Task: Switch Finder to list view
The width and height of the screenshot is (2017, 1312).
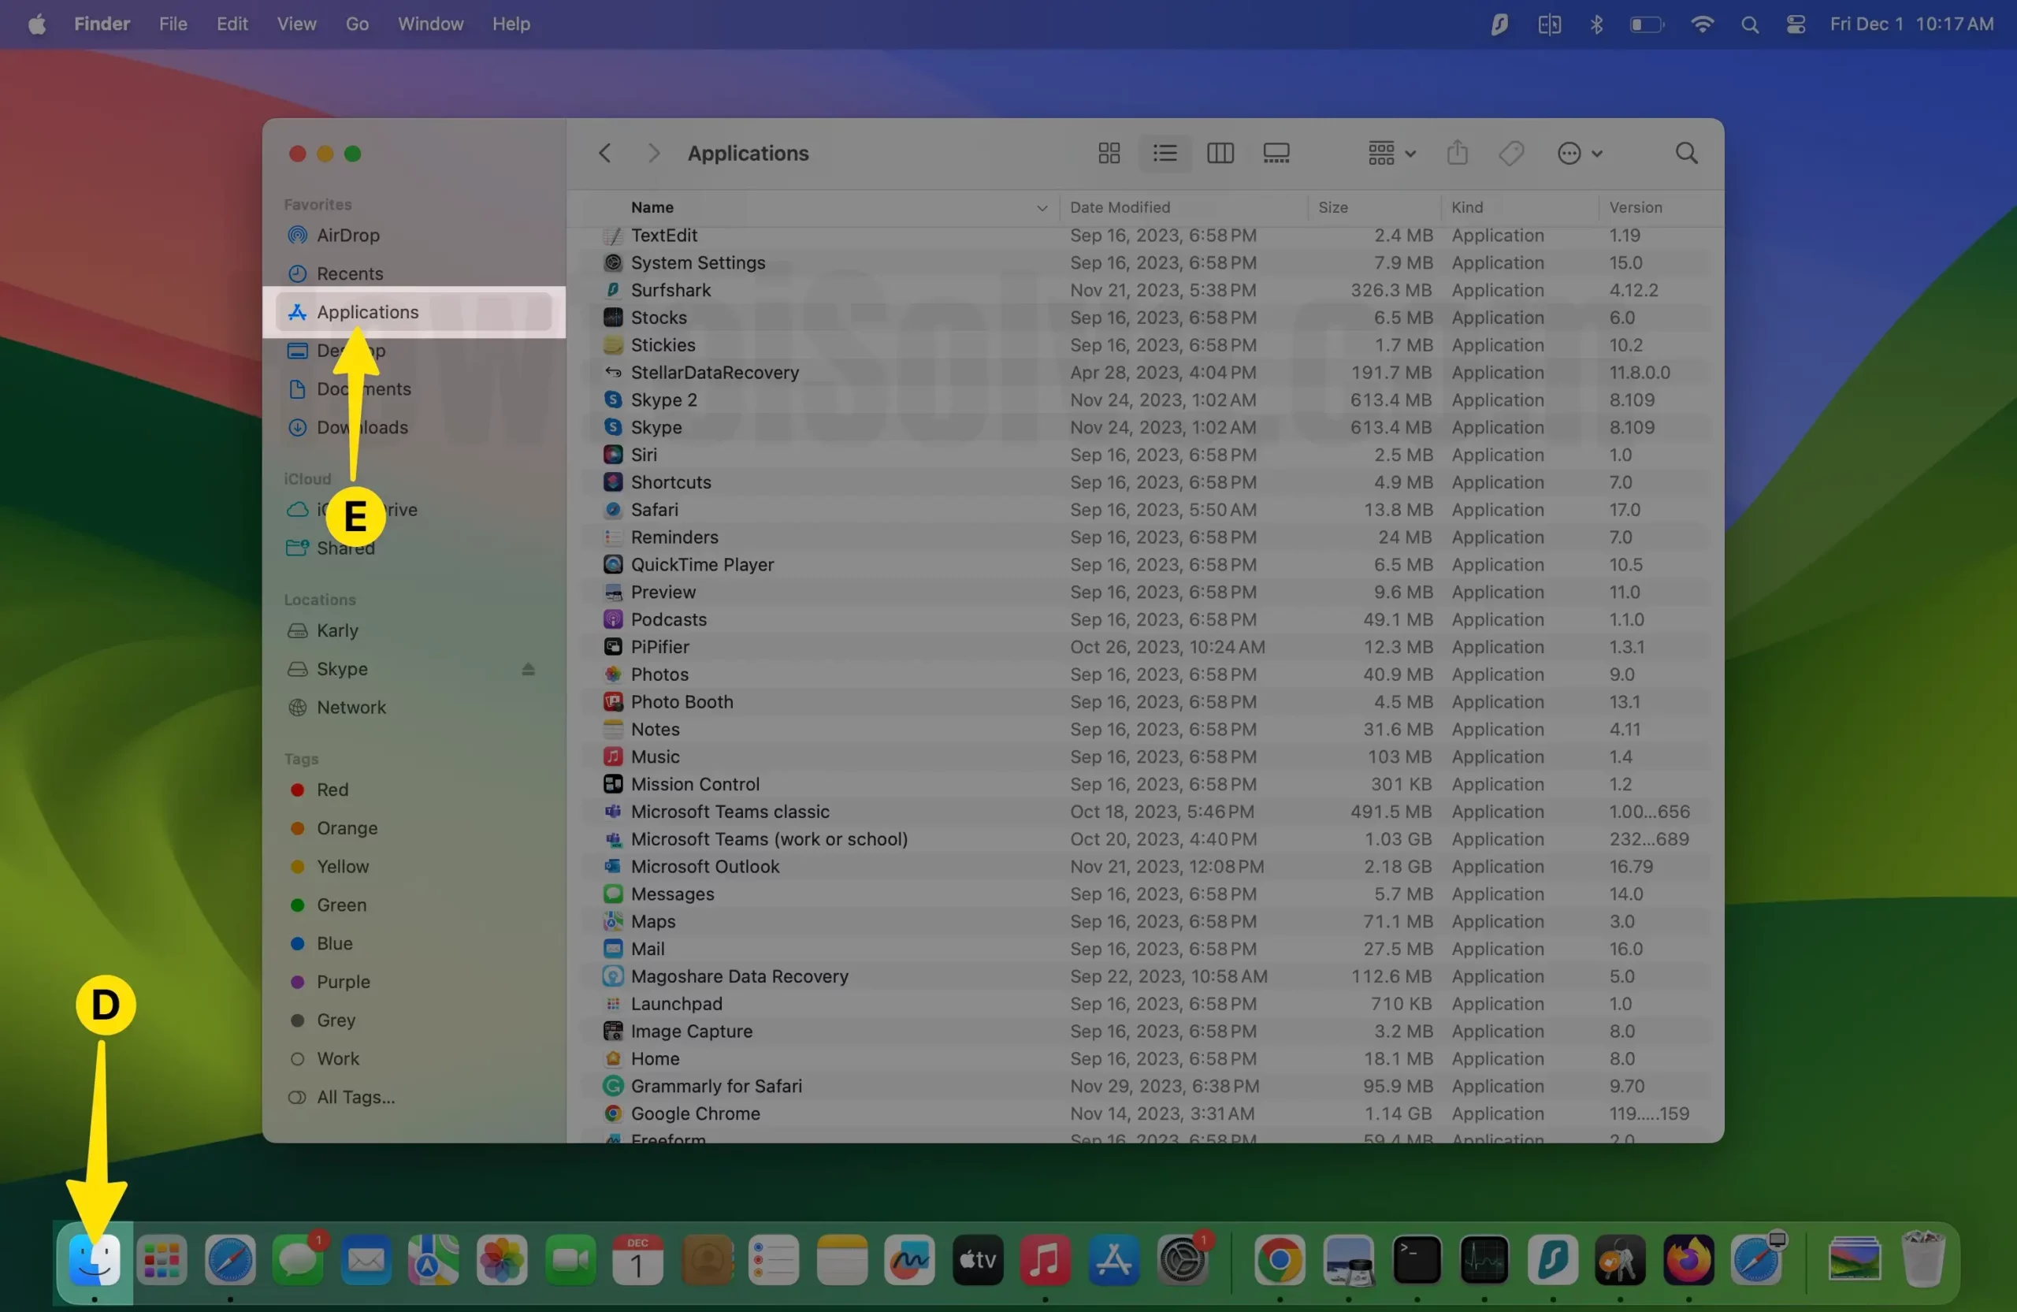Action: pyautogui.click(x=1165, y=154)
